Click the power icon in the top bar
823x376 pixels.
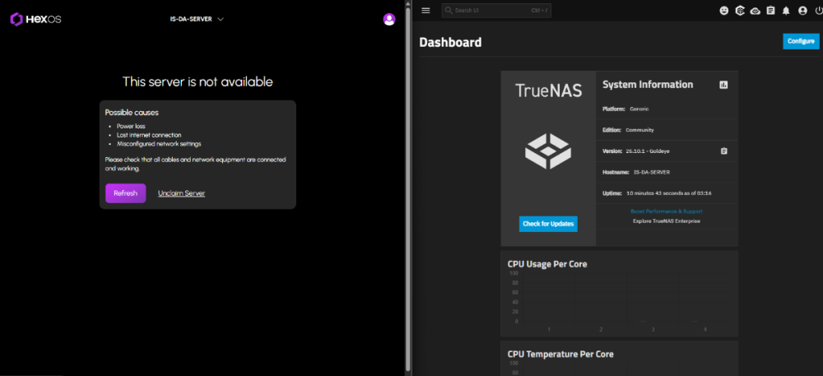(x=818, y=11)
